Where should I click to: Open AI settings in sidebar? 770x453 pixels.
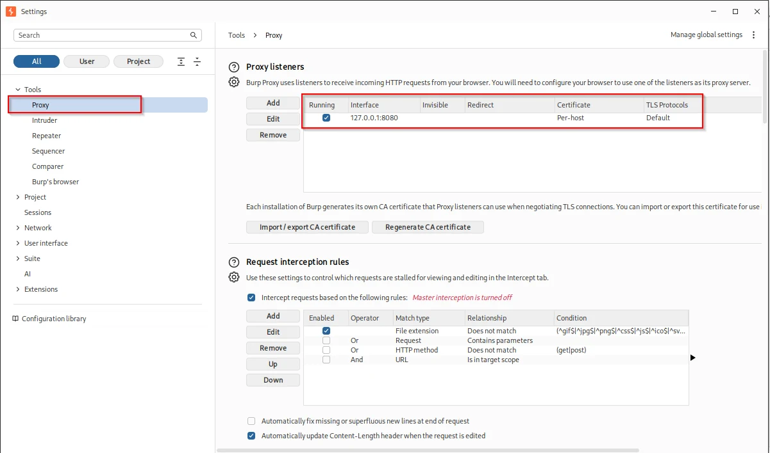[28, 274]
